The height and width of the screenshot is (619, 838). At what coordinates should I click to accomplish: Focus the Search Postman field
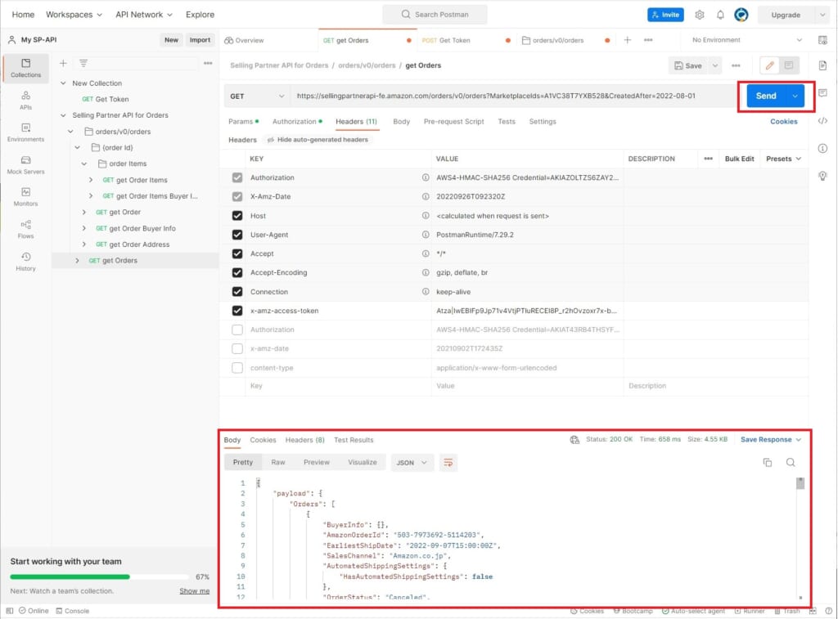pos(435,15)
